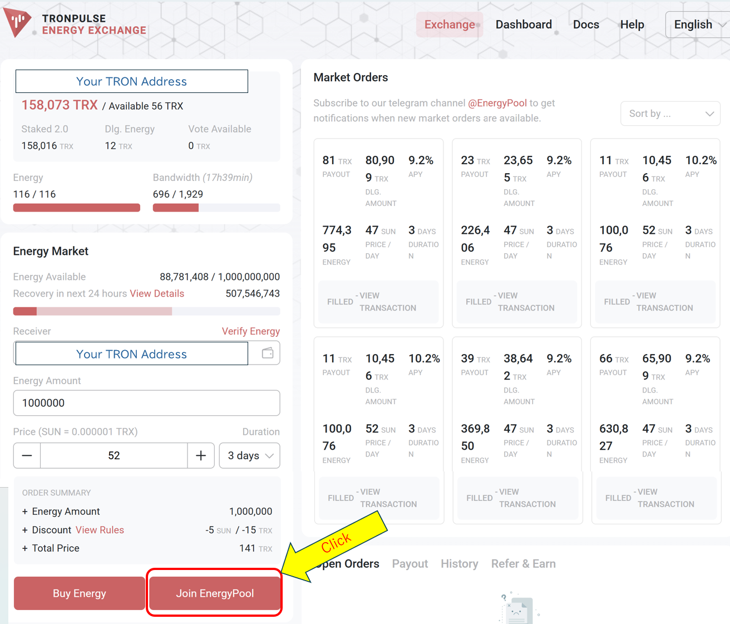Screen dimensions: 730x624
Task: Increase price with the plus button
Action: (x=201, y=455)
